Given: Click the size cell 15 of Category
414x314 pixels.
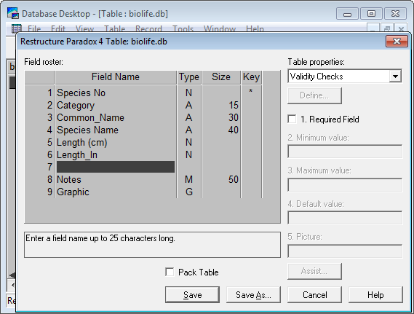Looking at the screenshot, I should tap(234, 105).
